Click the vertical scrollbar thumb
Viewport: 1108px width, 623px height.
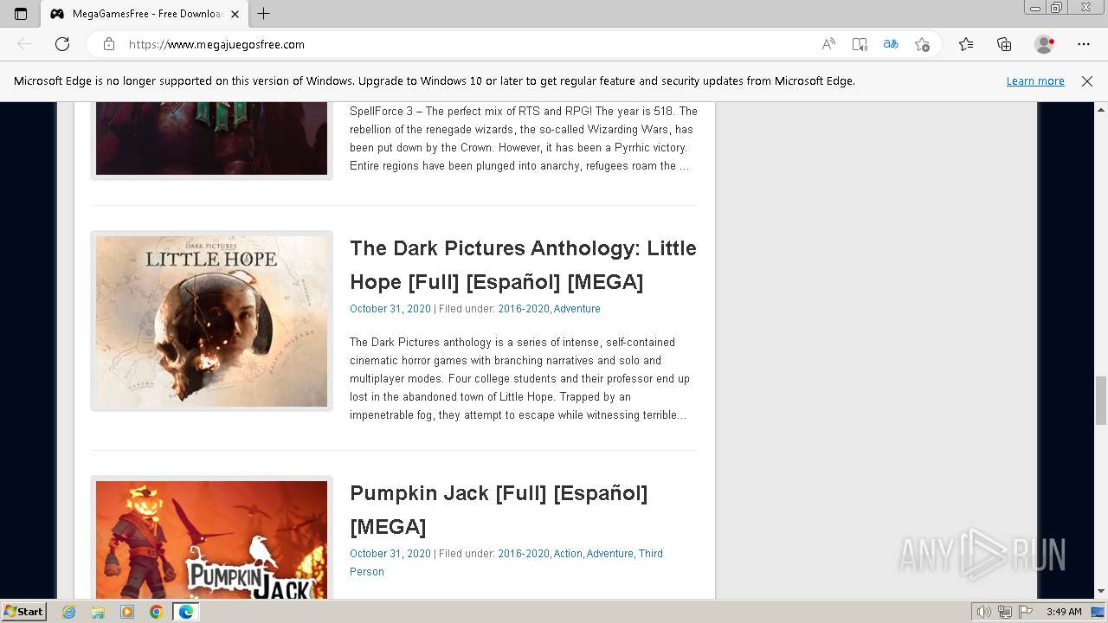tap(1101, 401)
